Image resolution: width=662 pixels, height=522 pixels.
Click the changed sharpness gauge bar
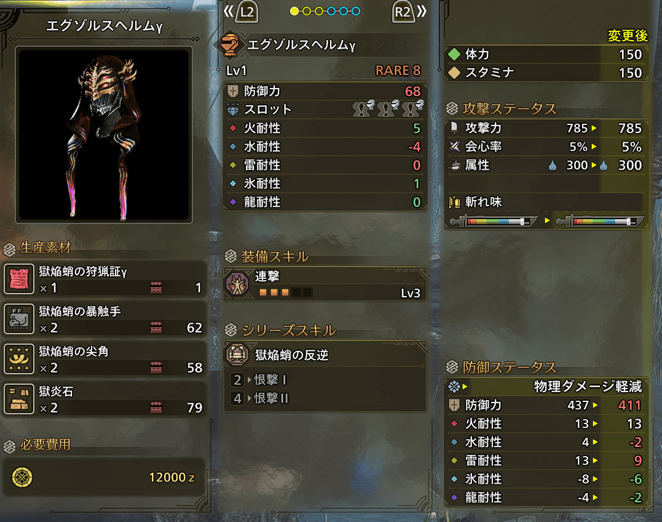click(x=600, y=221)
